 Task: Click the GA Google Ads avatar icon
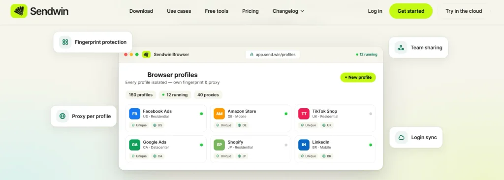point(135,145)
